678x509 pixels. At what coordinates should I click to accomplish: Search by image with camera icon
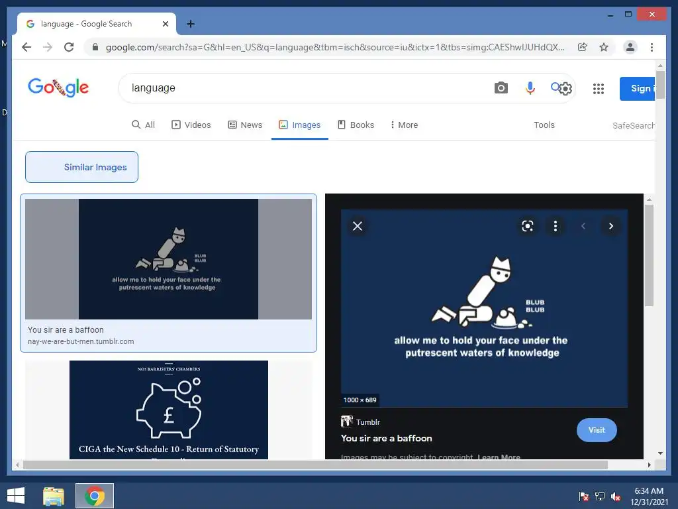[501, 88]
